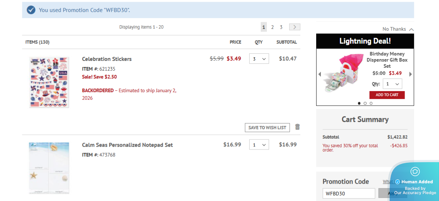Image resolution: width=439 pixels, height=201 pixels.
Task: Add Birthday Money Dispenser to cart
Action: 387,95
